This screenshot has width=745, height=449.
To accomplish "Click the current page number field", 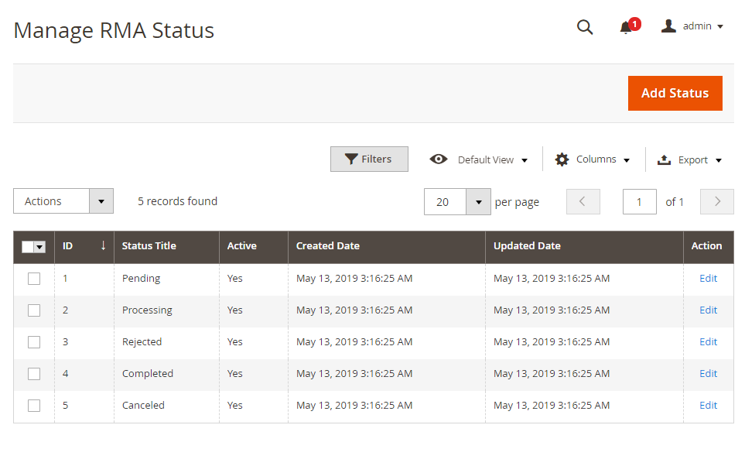I will [639, 202].
